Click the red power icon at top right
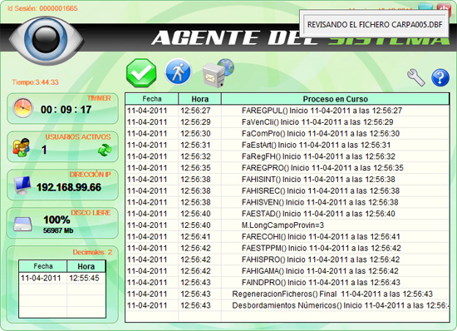 coord(445,8)
